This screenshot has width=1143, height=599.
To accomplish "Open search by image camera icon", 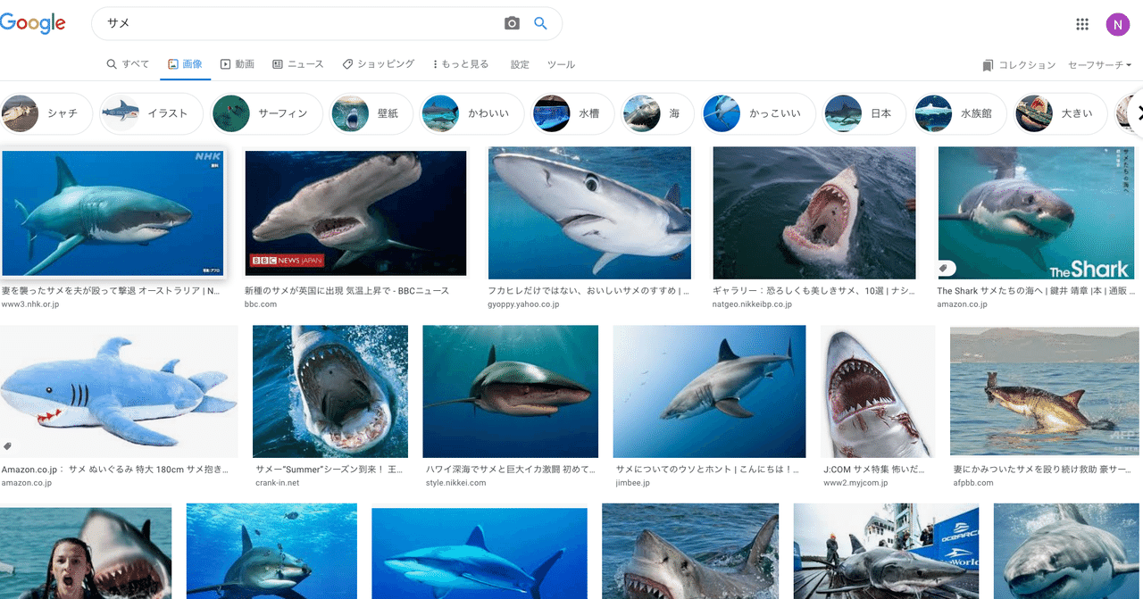I will tap(512, 23).
